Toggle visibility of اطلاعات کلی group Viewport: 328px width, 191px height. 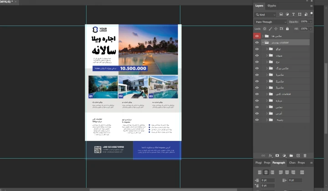click(x=257, y=94)
